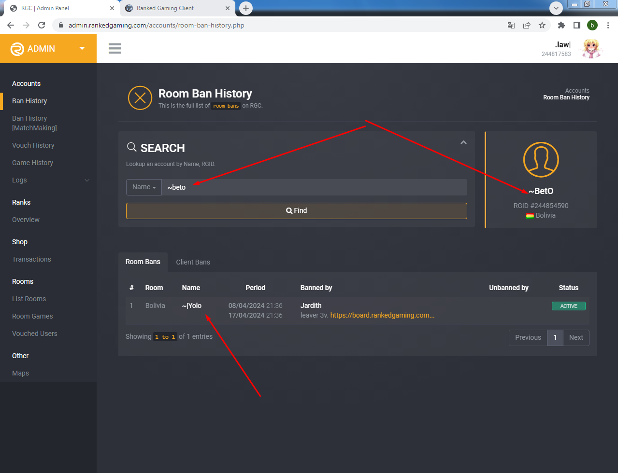Sort by the Room column header
The width and height of the screenshot is (618, 473).
pyautogui.click(x=154, y=288)
